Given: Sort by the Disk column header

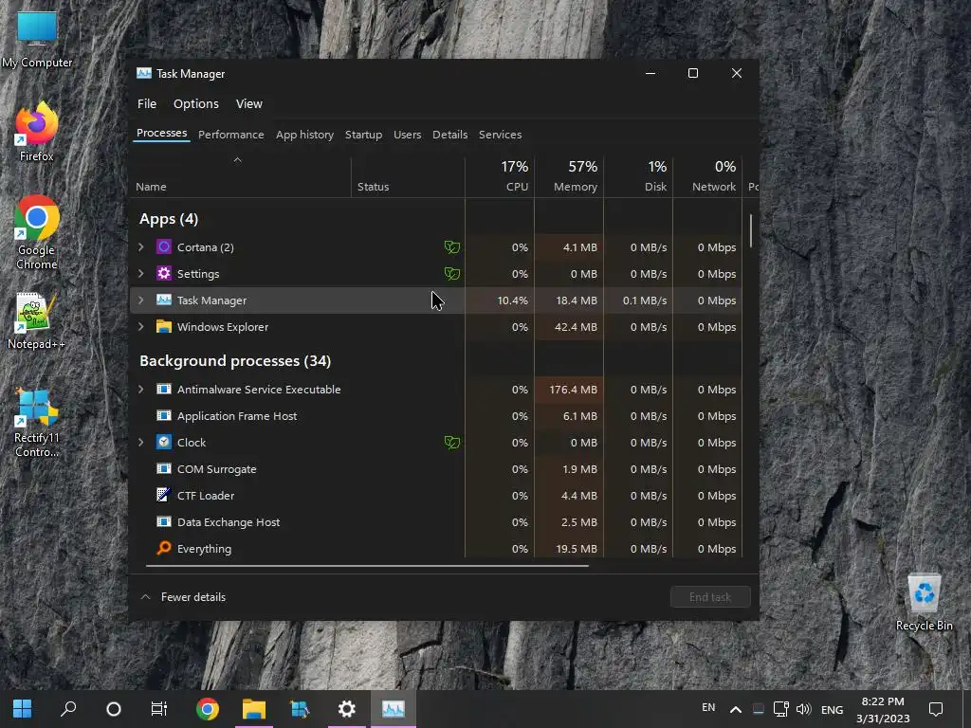Looking at the screenshot, I should point(638,176).
